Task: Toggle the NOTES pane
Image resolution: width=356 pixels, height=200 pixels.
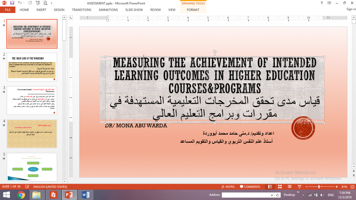Action: click(x=228, y=187)
